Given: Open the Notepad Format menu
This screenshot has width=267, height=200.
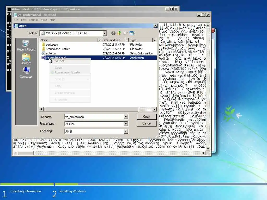Looking at the screenshot, I should click(x=33, y=20).
